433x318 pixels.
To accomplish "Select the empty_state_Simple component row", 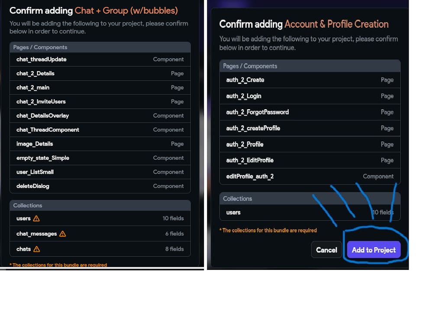I will [100, 158].
